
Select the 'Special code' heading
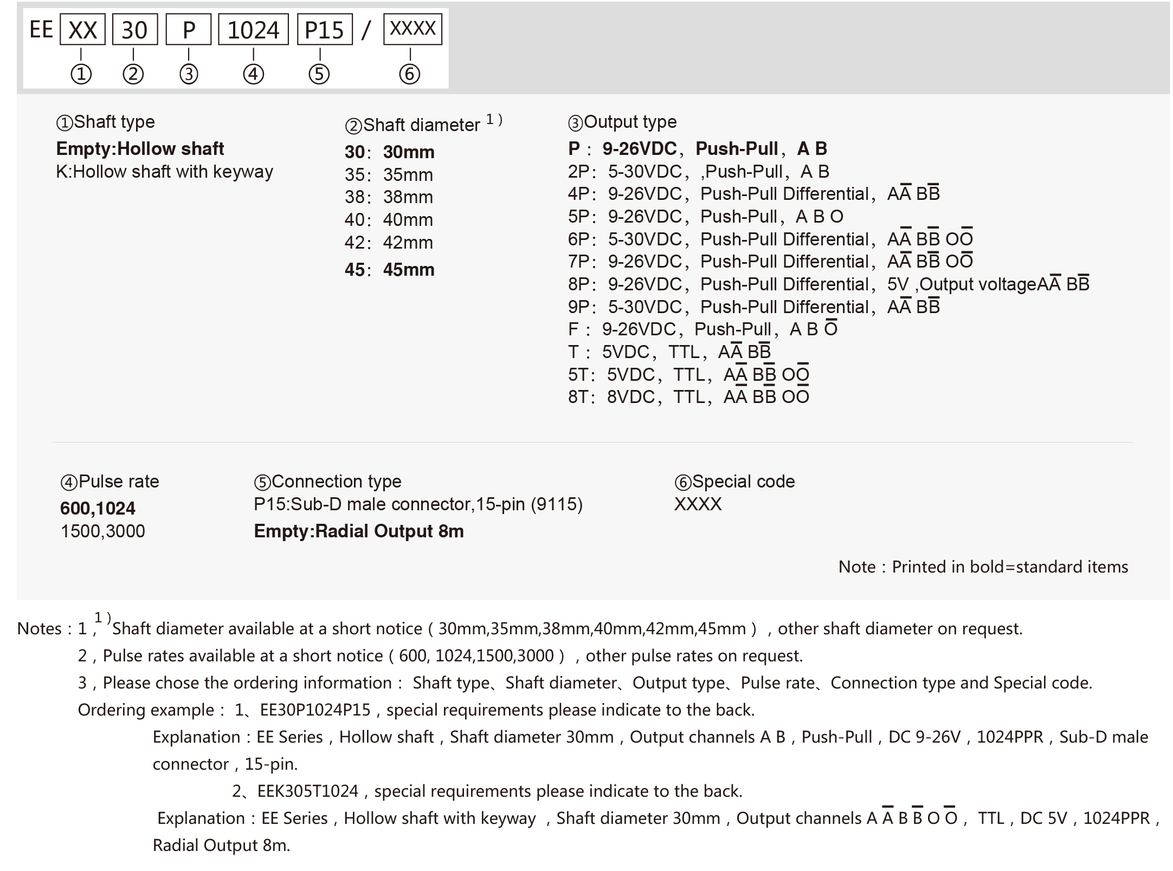pyautogui.click(x=735, y=482)
